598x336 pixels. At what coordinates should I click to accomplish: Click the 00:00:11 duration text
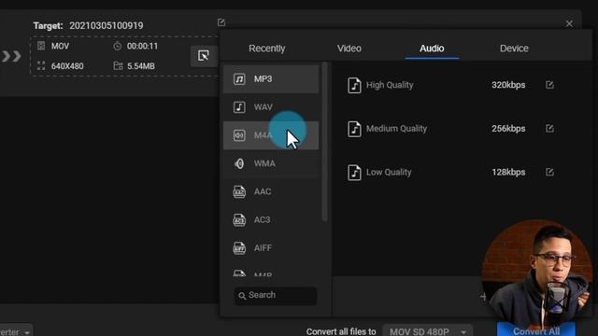142,46
